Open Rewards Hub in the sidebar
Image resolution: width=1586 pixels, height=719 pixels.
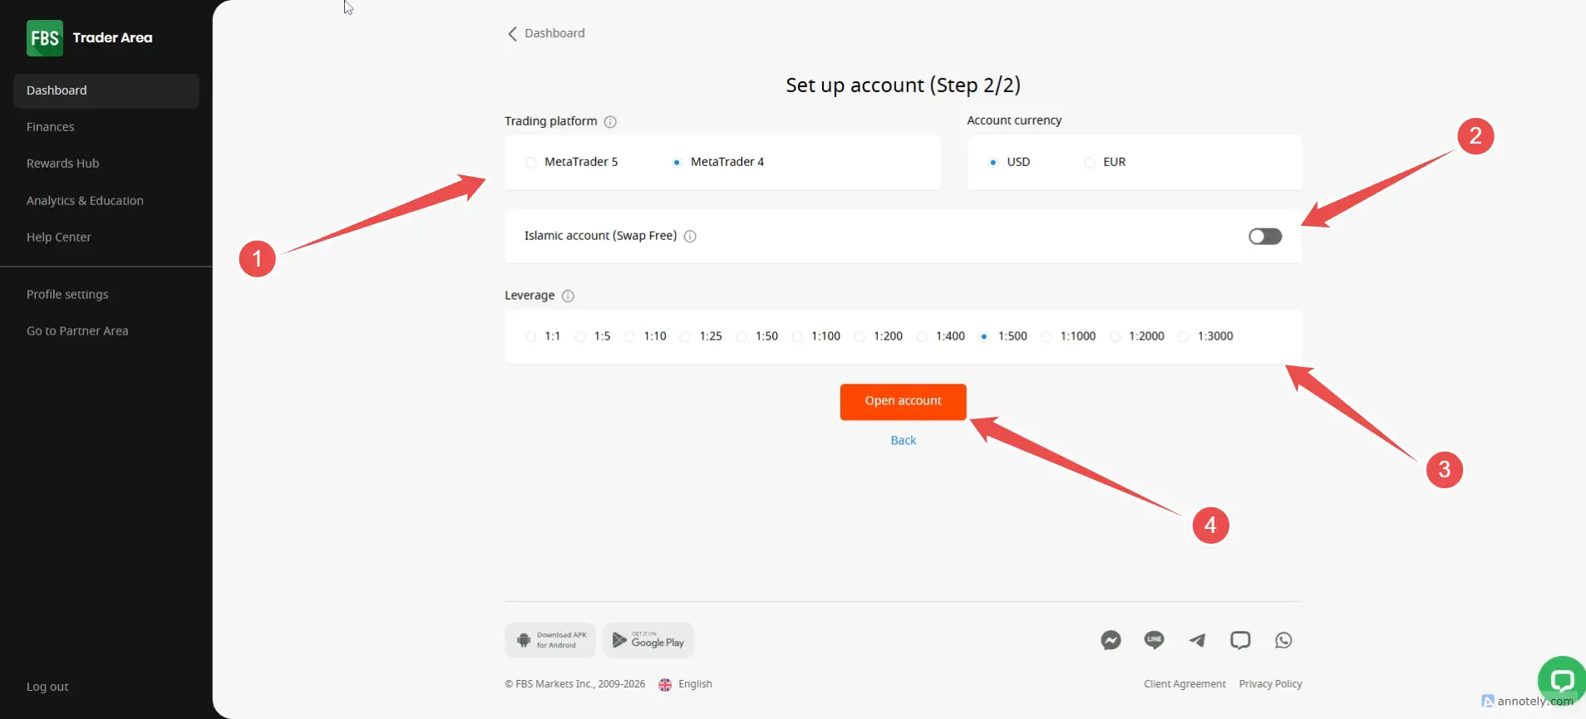[63, 164]
